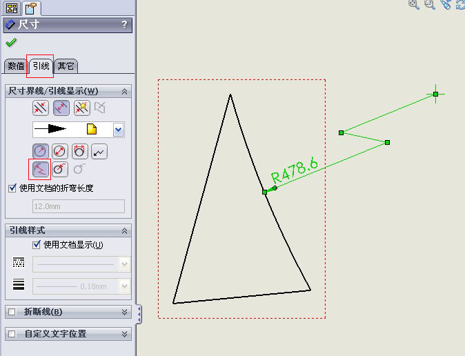Select the jagged multi-jog leader icon

click(99, 152)
